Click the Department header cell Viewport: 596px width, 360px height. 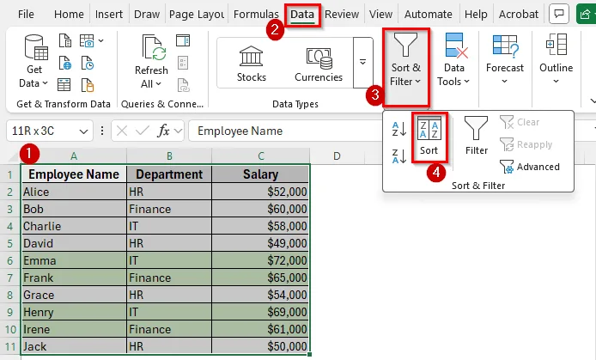(x=169, y=174)
